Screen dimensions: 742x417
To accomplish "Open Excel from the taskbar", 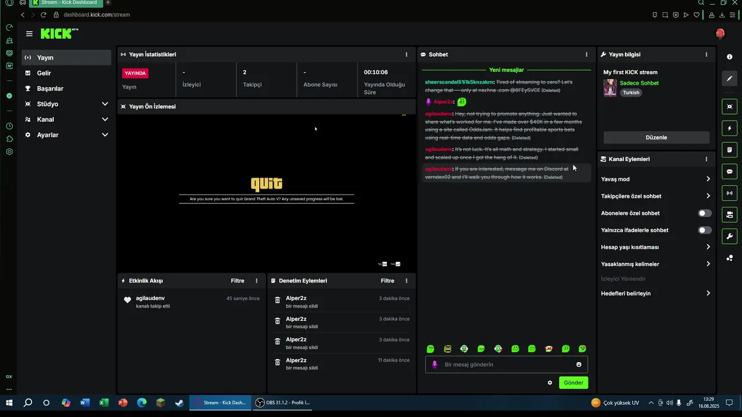I will (x=104, y=403).
